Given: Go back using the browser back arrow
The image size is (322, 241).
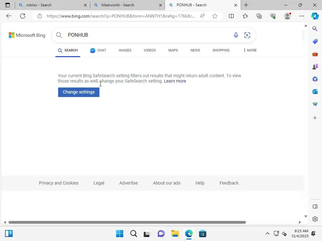Looking at the screenshot, I should point(8,16).
